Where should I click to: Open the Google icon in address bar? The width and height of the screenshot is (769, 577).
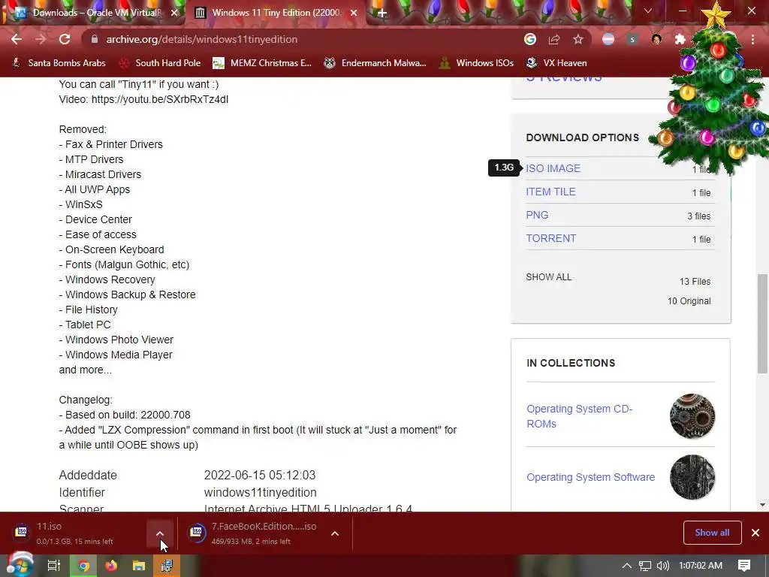coord(530,39)
